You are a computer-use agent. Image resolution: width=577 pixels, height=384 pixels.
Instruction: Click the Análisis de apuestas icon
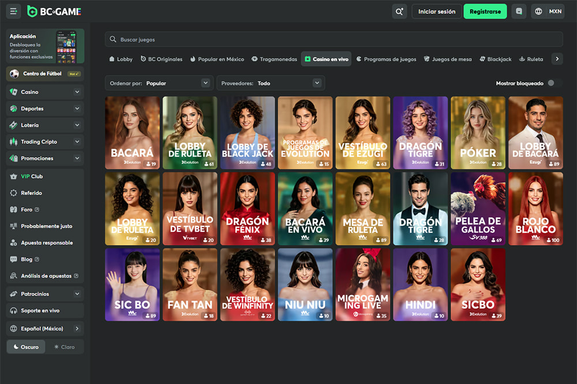pyautogui.click(x=14, y=276)
